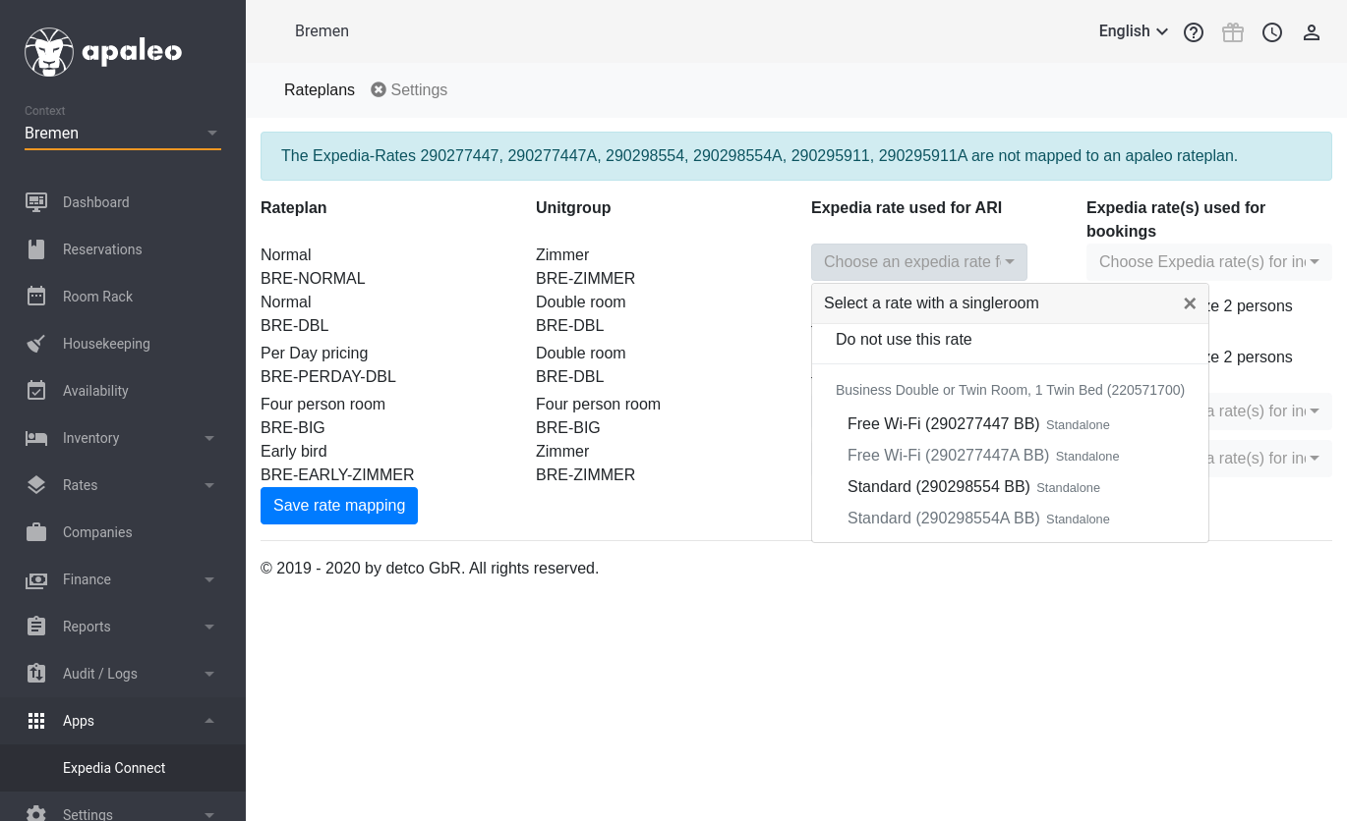The image size is (1347, 821).
Task: Expand the Inventory sidebar menu
Action: pos(123,438)
